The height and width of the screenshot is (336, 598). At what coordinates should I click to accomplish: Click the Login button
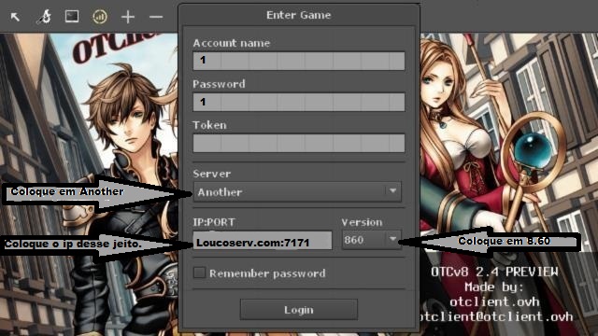(299, 310)
